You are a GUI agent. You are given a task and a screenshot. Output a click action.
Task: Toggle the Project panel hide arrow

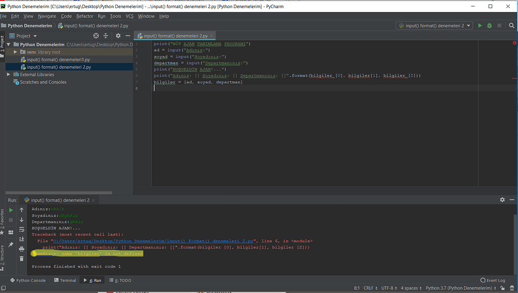(x=127, y=36)
